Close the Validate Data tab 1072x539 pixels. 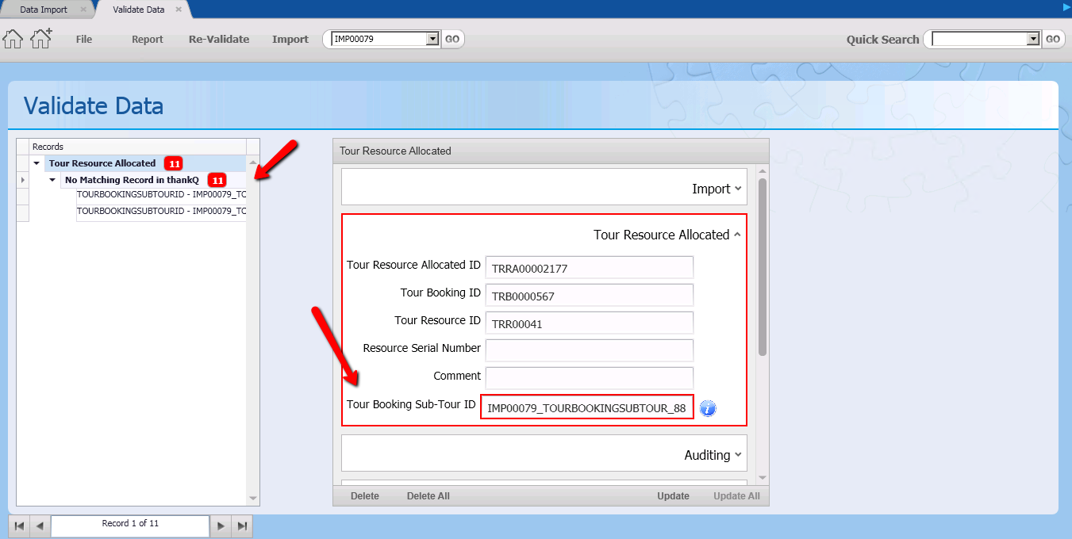point(179,10)
